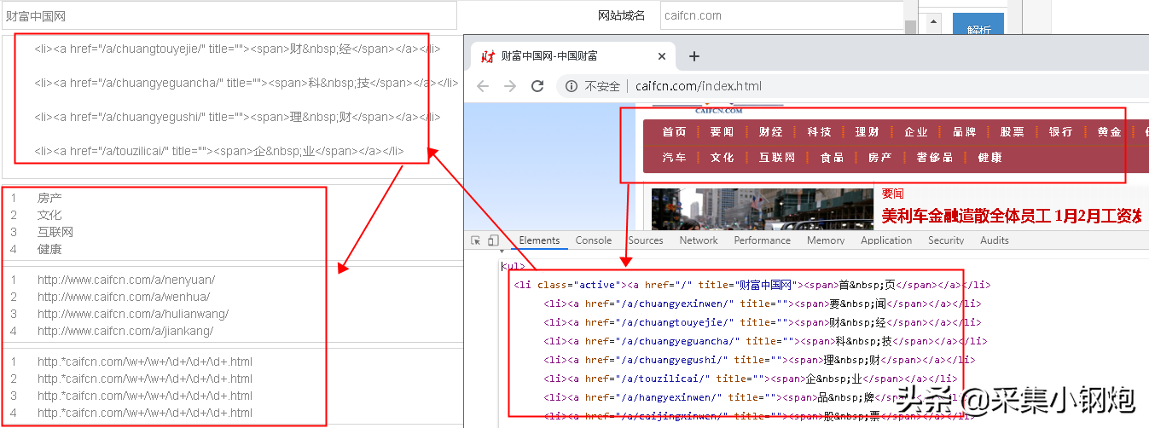
Task: Toggle DevTools device toolbar icon
Action: point(493,240)
